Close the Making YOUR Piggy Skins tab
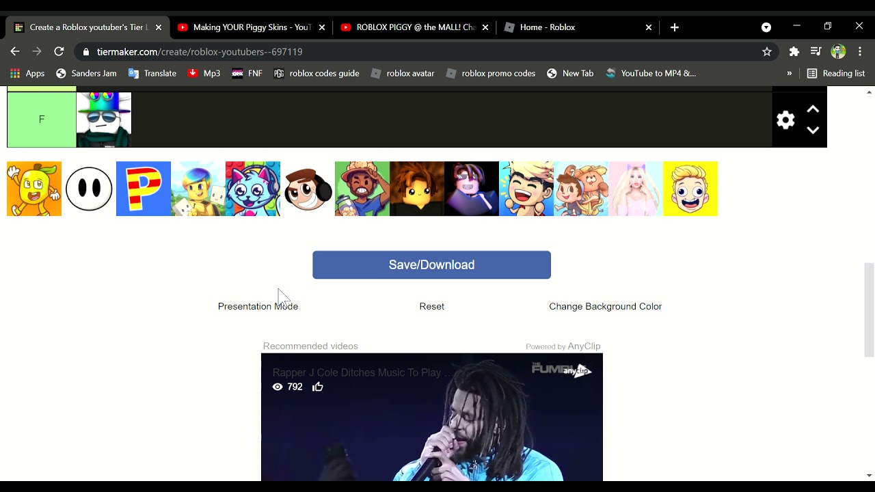This screenshot has height=492, width=875. pos(322,27)
